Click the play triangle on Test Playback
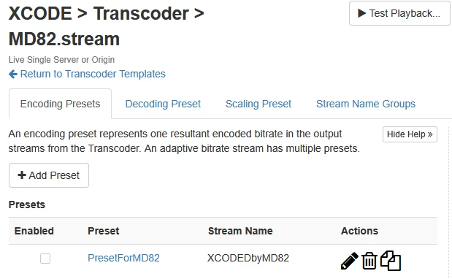This screenshot has height=279, width=452. [361, 13]
